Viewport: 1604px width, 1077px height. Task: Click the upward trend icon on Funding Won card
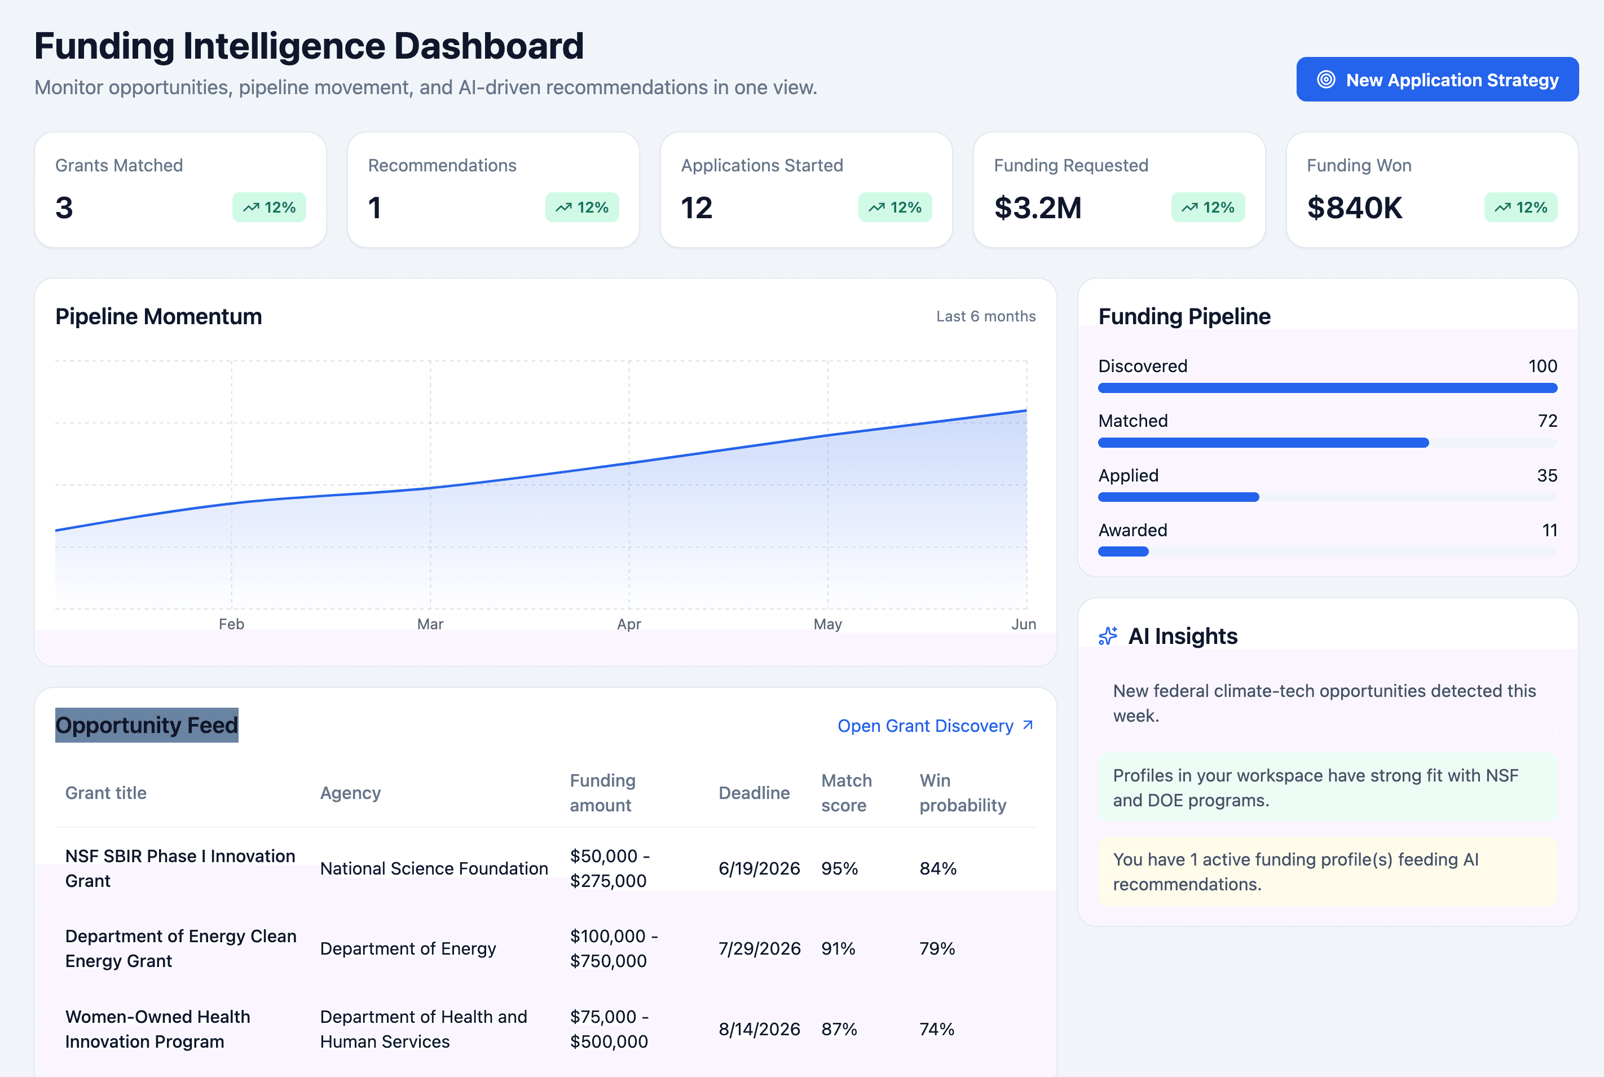pos(1504,207)
